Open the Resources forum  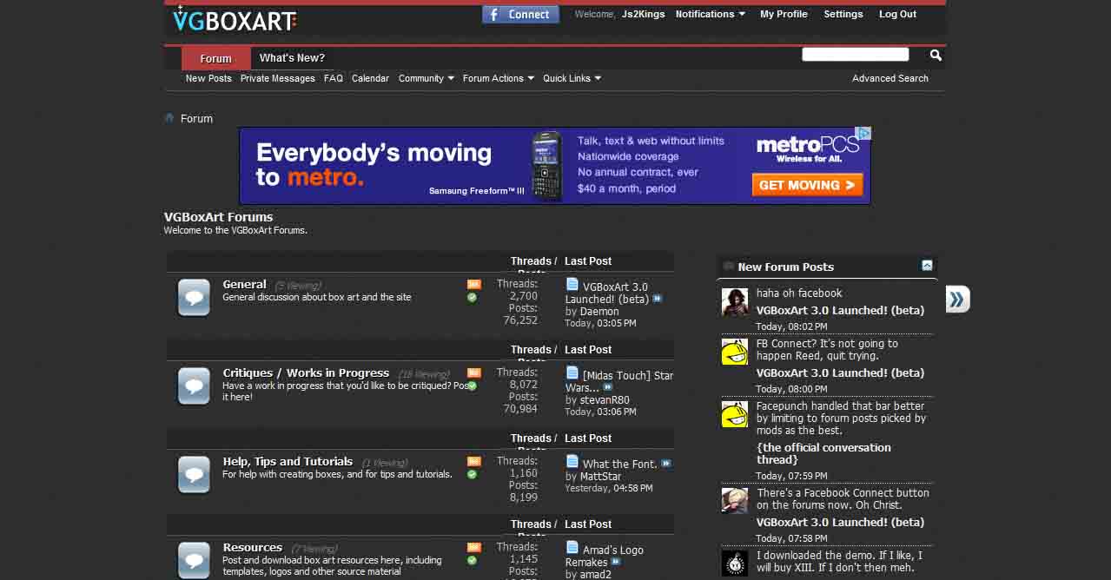[252, 547]
